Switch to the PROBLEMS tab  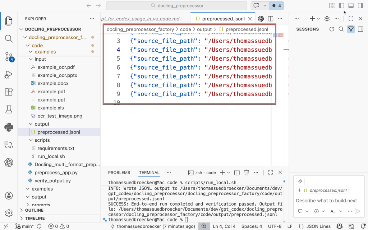(x=119, y=173)
